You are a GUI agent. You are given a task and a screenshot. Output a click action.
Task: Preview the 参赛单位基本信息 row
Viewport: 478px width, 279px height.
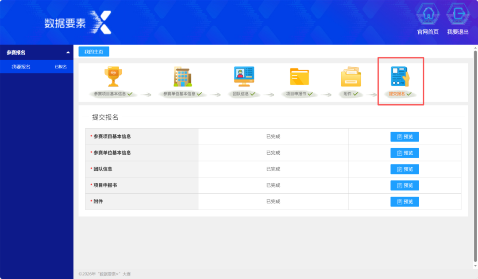[x=405, y=153]
